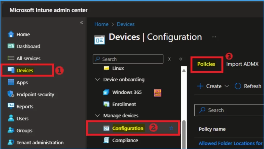Select the Devices icon in sidebar
264x149 pixels.
click(x=11, y=70)
